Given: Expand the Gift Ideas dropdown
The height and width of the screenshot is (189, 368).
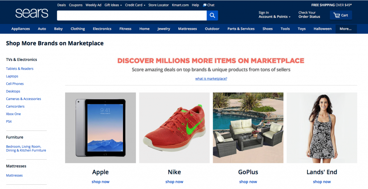Looking at the screenshot, I should [113, 5].
